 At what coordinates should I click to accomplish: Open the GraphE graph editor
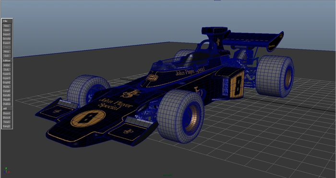click(6, 82)
